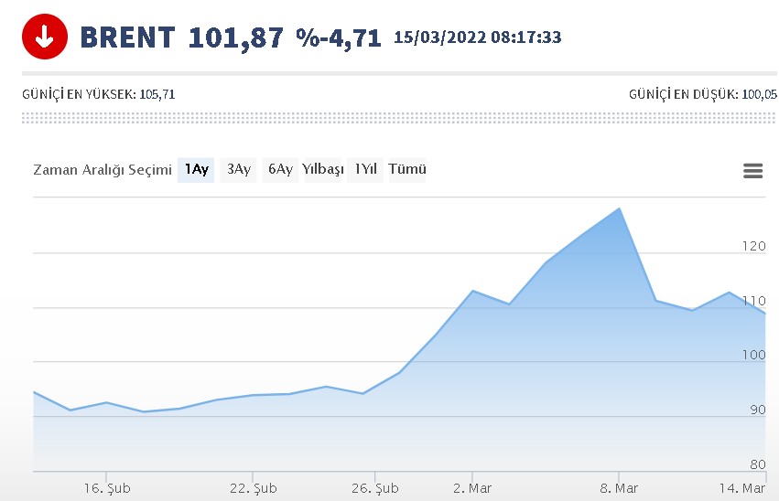779x501 pixels.
Task: Click the 101,87 price value
Action: click(236, 38)
